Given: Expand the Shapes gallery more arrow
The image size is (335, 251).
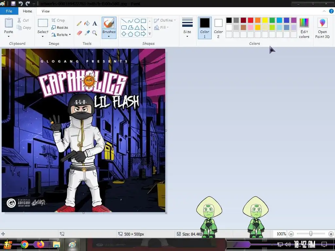Looking at the screenshot, I should point(150,34).
